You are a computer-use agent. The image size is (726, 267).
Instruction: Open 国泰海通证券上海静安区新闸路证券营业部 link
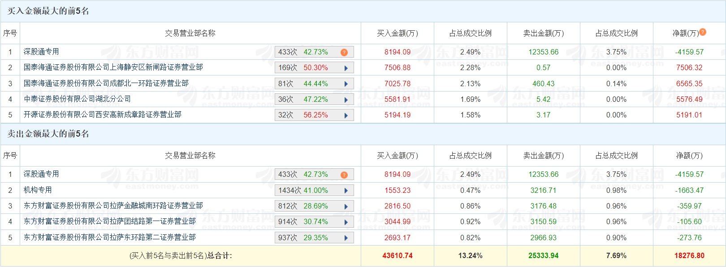(113, 67)
